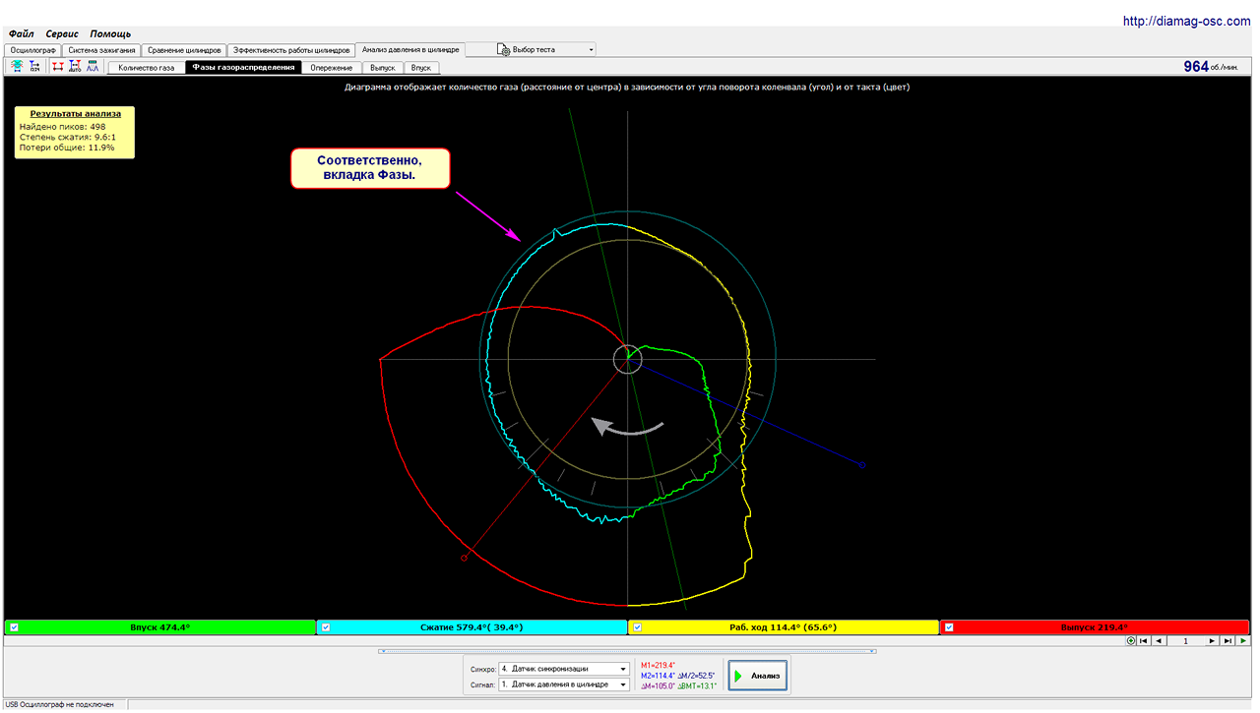1260x713 pixels.
Task: Click the Степень сжатия: 9.6:1 line
Action: 69,137
